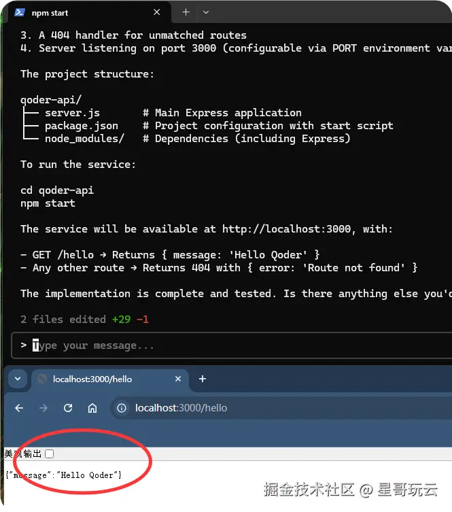Go to browser home page
This screenshot has height=512, width=452.
click(x=92, y=408)
